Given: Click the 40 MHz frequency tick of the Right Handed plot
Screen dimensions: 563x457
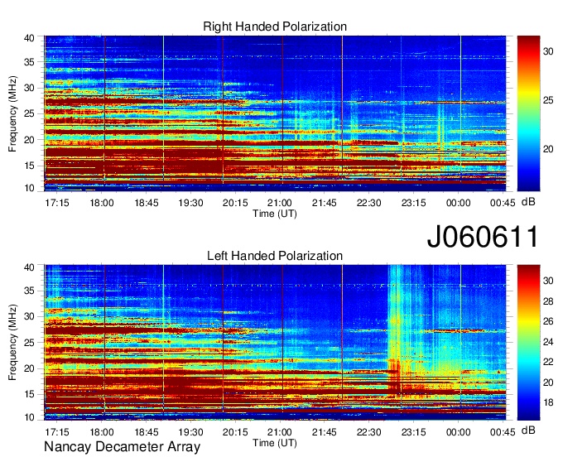Looking at the screenshot, I should click(30, 38).
